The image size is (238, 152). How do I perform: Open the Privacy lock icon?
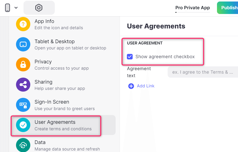23,65
